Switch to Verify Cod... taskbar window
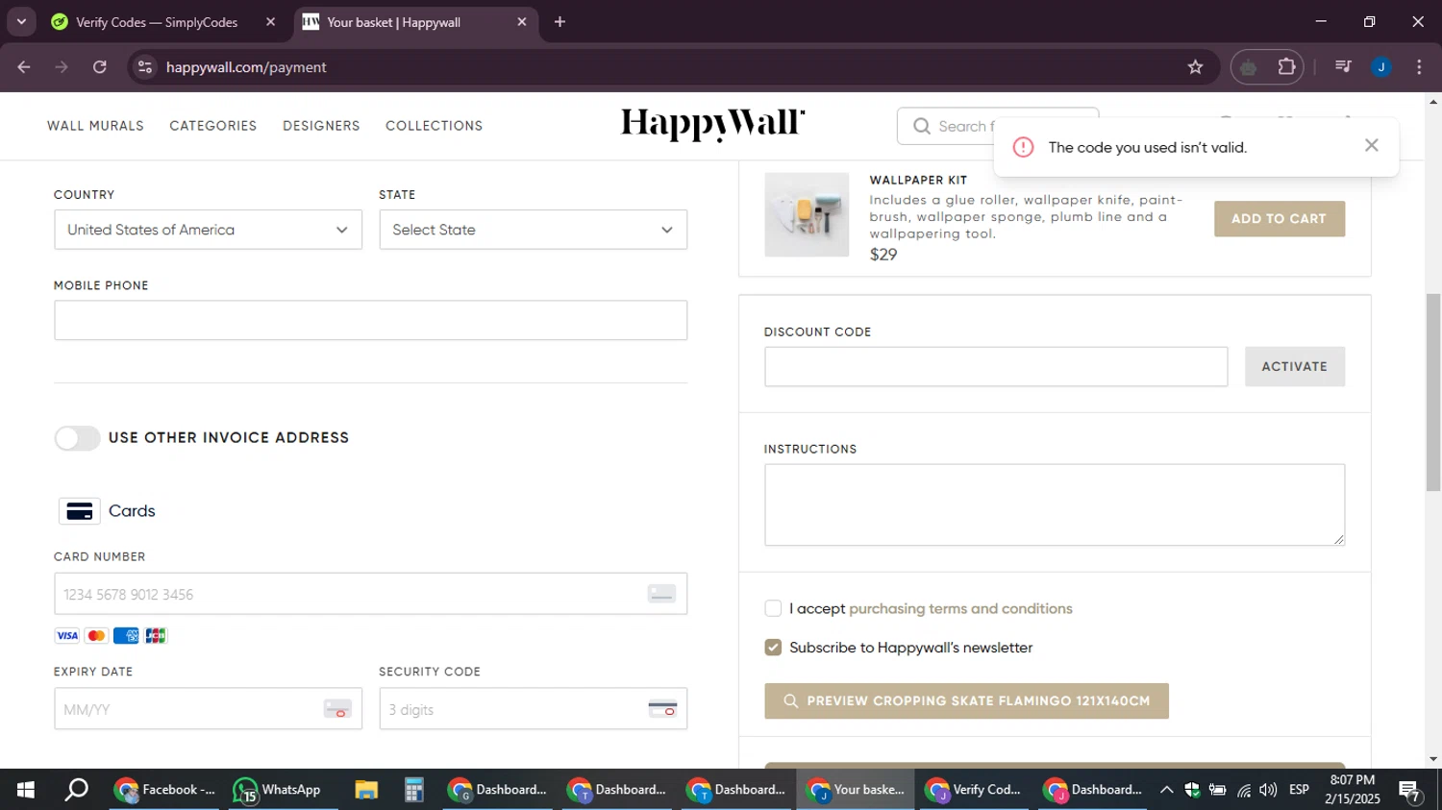1442x810 pixels. click(x=974, y=790)
